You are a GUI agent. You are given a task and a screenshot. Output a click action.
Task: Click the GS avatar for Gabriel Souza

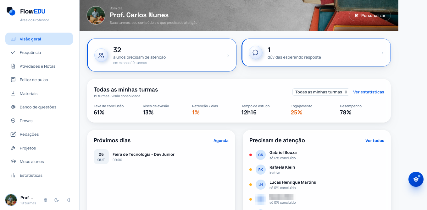pyautogui.click(x=261, y=155)
